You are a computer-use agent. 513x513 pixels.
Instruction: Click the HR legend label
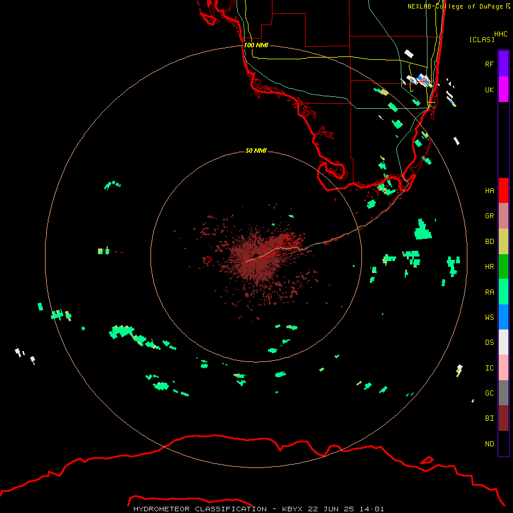pyautogui.click(x=489, y=267)
